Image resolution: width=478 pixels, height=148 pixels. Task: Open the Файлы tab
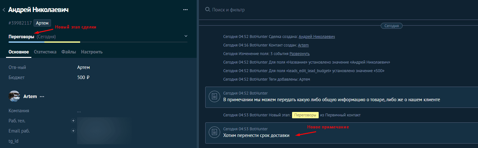coord(69,52)
